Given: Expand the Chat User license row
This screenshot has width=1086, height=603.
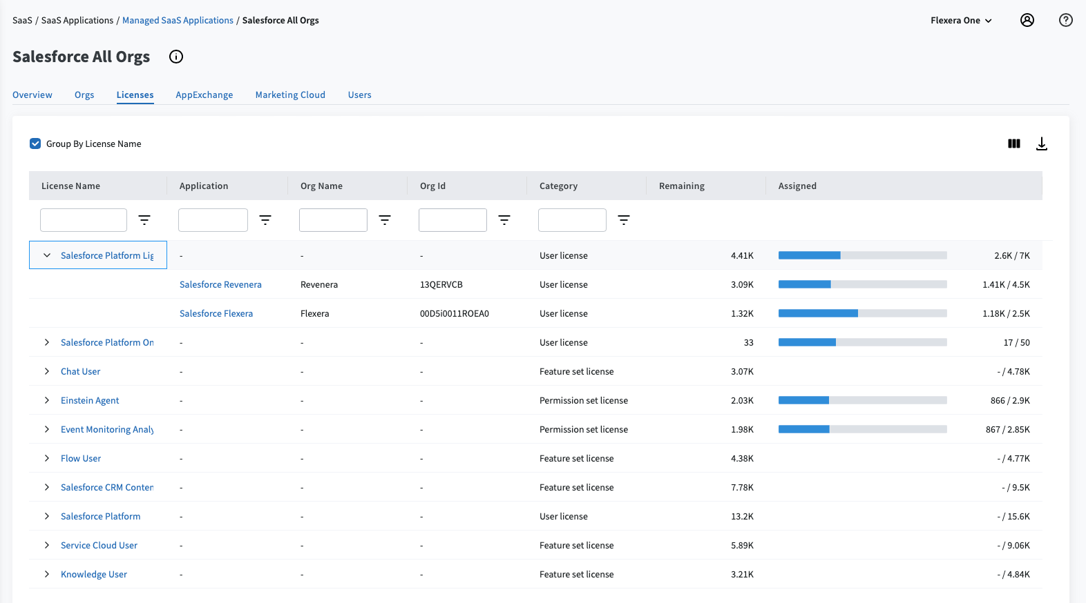Looking at the screenshot, I should 47,372.
